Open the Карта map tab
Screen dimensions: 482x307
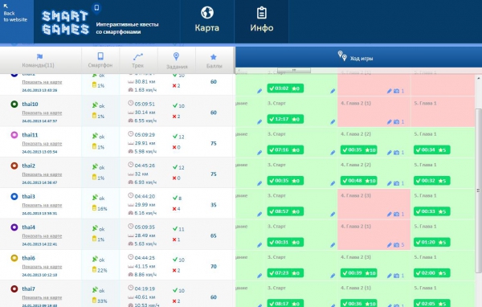pos(207,20)
